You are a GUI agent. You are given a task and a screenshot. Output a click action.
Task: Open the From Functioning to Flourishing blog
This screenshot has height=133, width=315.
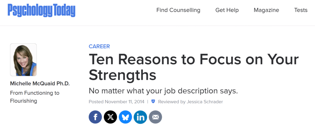tap(35, 97)
